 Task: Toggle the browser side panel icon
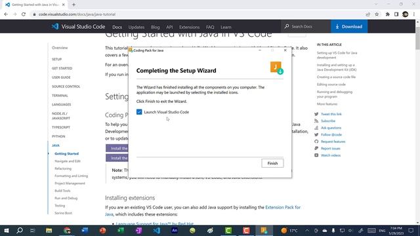[x=396, y=14]
